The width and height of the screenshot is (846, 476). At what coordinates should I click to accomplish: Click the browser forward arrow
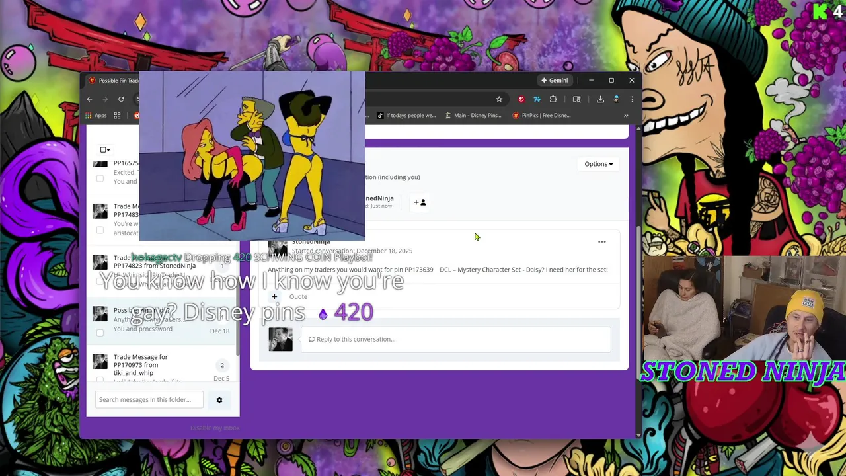[105, 99]
